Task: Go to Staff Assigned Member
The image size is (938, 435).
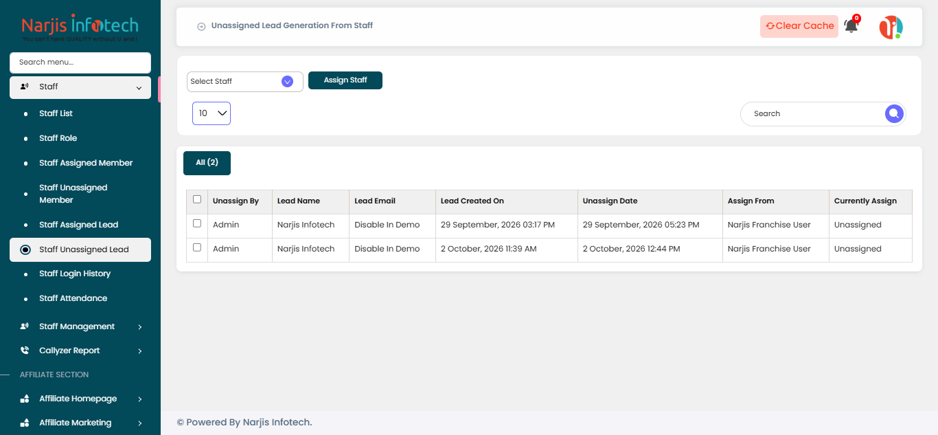Action: tap(86, 163)
